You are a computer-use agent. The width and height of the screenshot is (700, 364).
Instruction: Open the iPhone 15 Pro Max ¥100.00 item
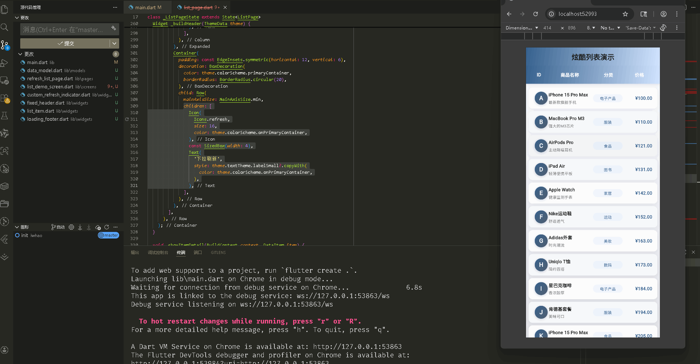pos(593,98)
